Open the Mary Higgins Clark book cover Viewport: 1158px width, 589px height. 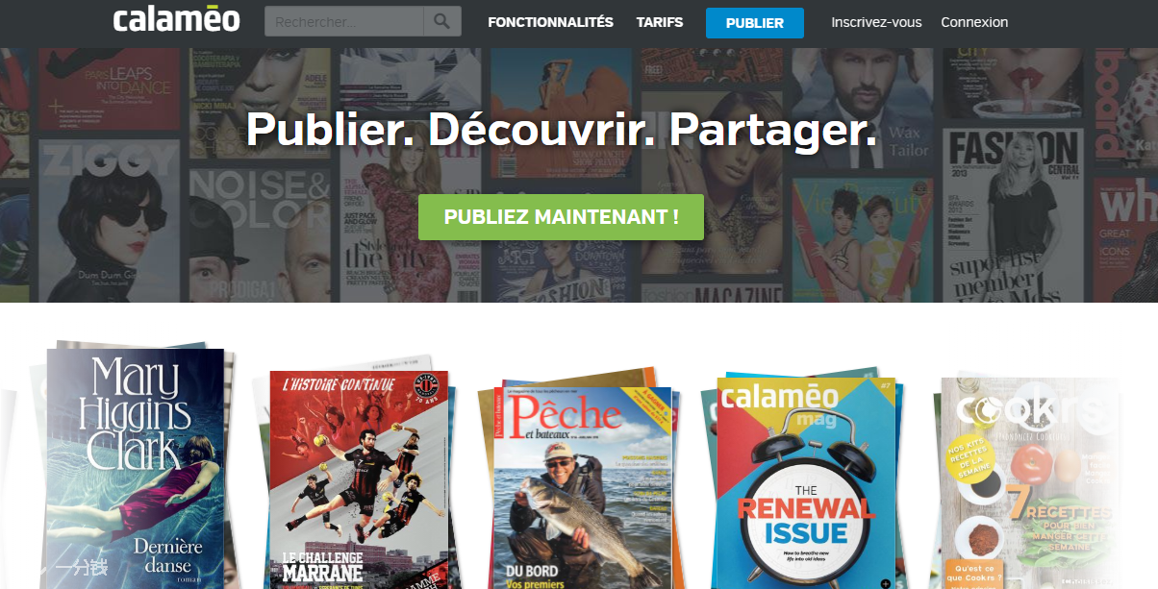[135, 469]
